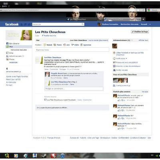Open messages icon in blue bar
Image resolution: width=160 pixels, height=160 pixels.
(26, 24)
